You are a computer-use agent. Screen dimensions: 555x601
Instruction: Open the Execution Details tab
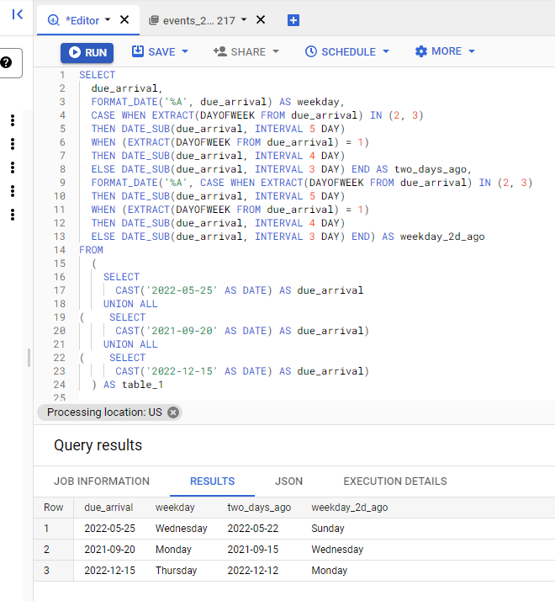pyautogui.click(x=395, y=481)
